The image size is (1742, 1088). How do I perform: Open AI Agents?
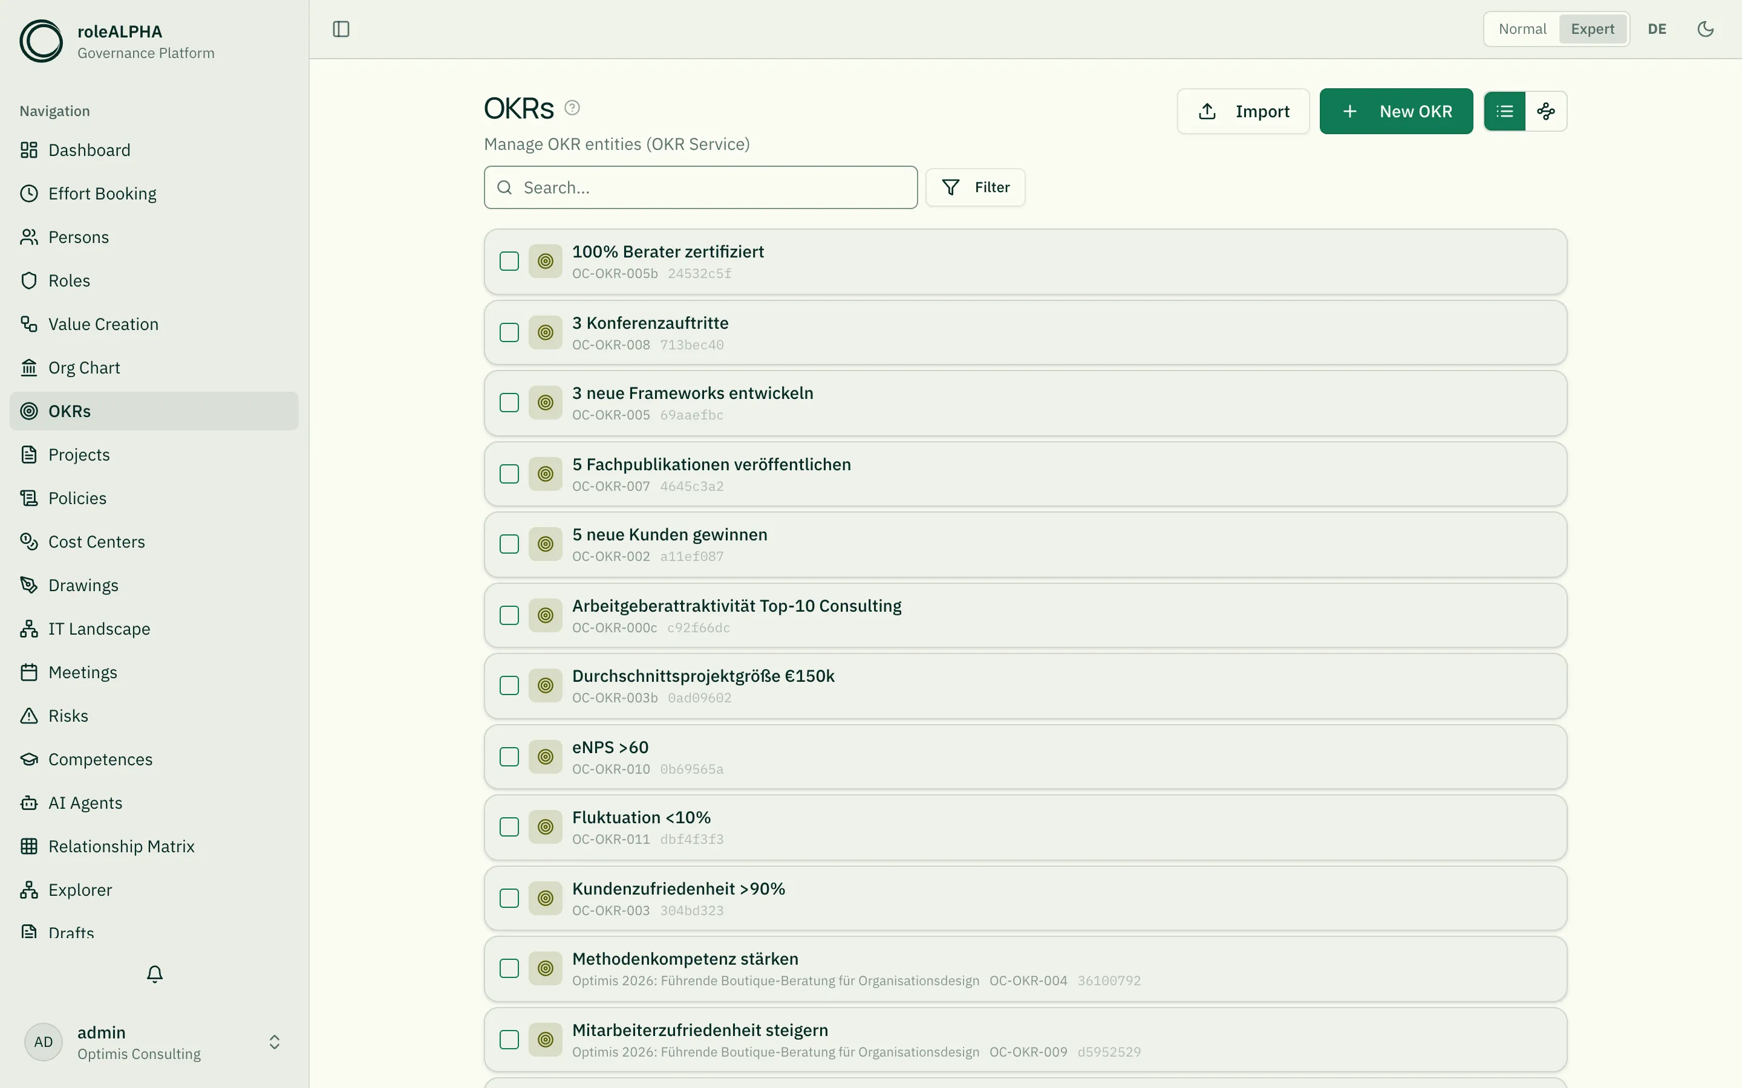tap(154, 803)
